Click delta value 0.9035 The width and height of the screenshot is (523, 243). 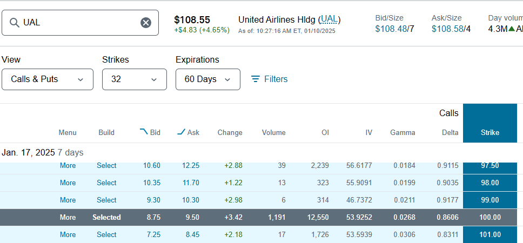coord(447,183)
